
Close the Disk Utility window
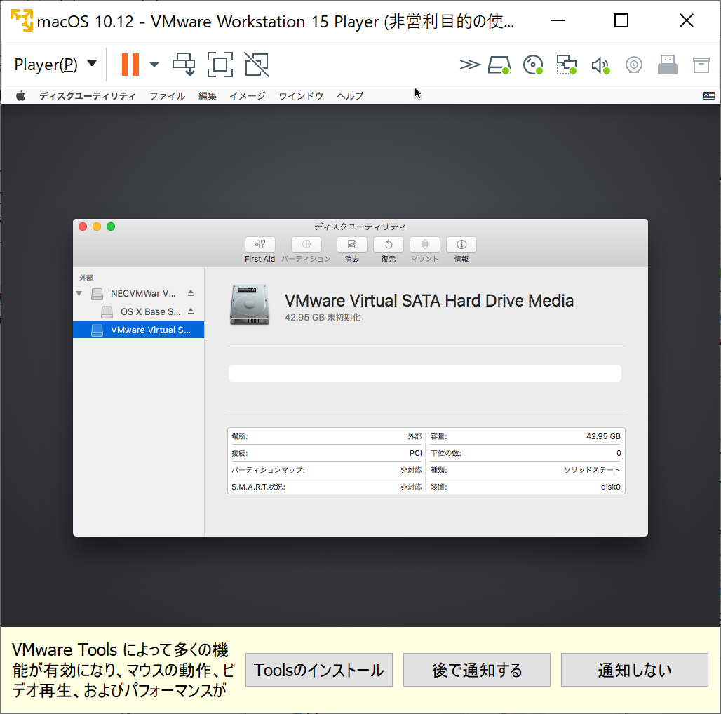click(83, 227)
